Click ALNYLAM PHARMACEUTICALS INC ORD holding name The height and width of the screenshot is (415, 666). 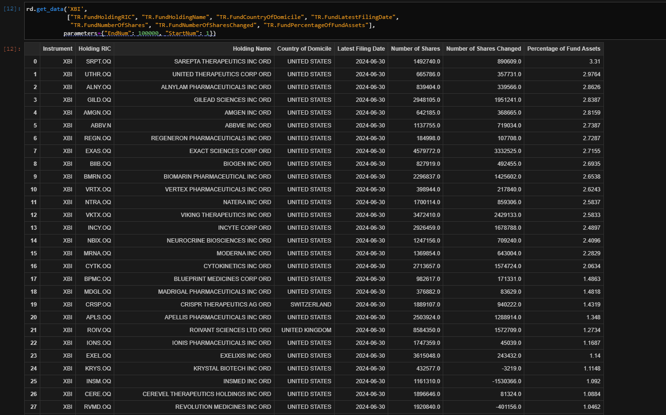coord(216,87)
